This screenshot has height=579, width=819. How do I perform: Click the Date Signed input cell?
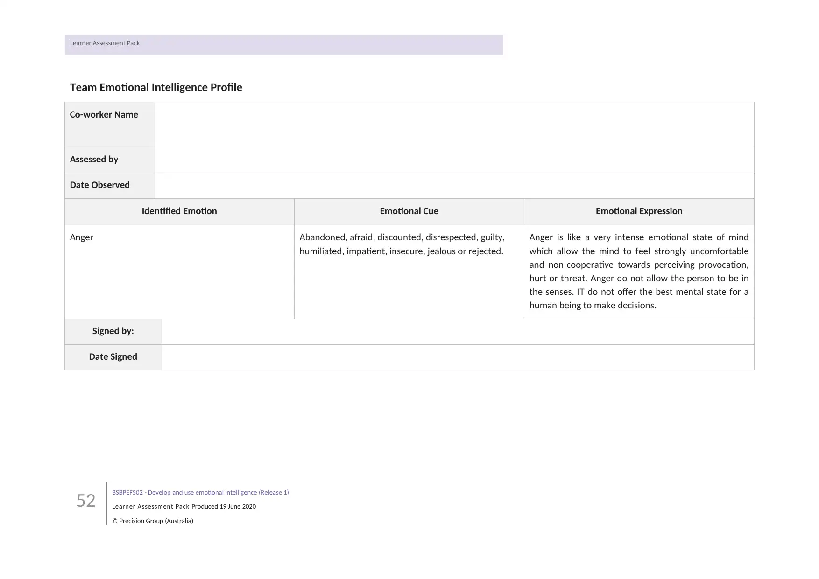point(458,357)
